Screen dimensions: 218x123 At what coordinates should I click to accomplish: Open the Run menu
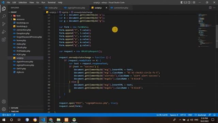click(43, 2)
